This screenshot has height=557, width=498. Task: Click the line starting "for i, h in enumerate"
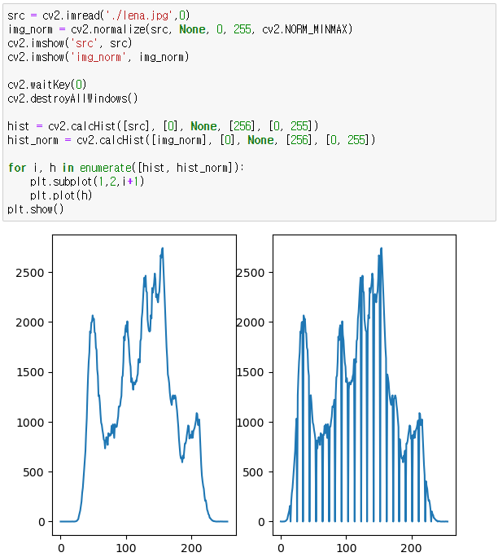point(126,168)
